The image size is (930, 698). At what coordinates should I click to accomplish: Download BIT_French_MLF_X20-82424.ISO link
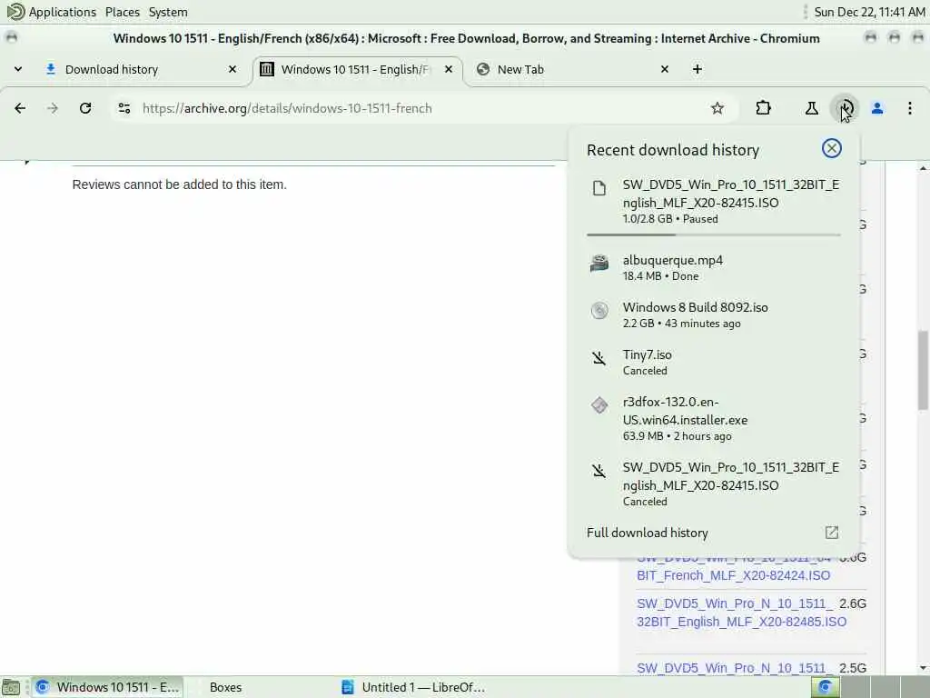click(x=733, y=574)
